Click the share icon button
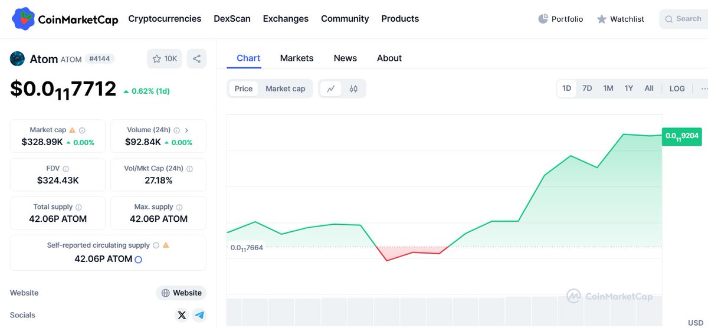Screen dimensions: 708x328 197,58
